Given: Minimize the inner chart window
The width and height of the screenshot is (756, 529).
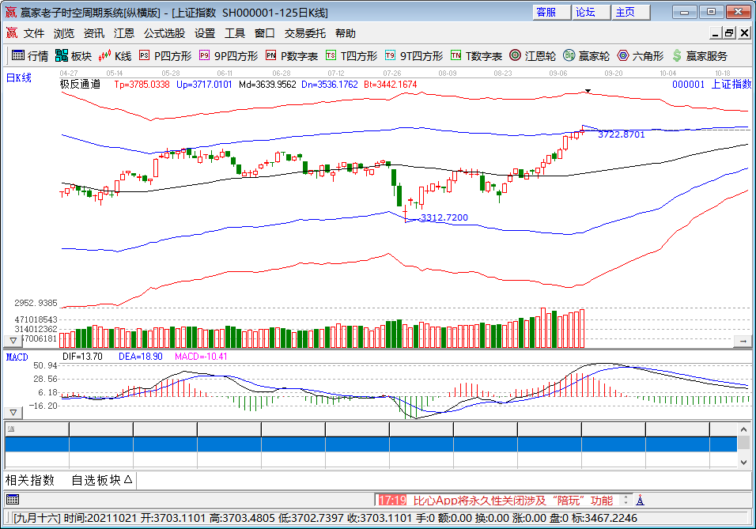Looking at the screenshot, I should click(716, 32).
